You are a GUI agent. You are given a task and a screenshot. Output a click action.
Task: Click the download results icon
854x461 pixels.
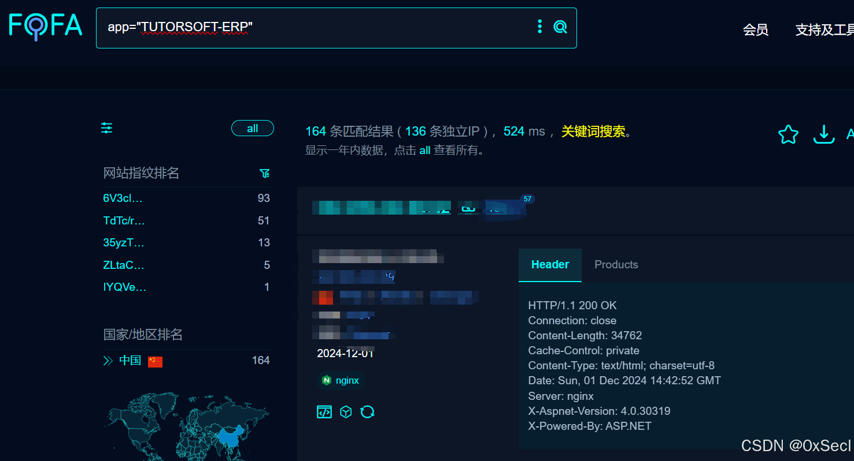pos(823,134)
